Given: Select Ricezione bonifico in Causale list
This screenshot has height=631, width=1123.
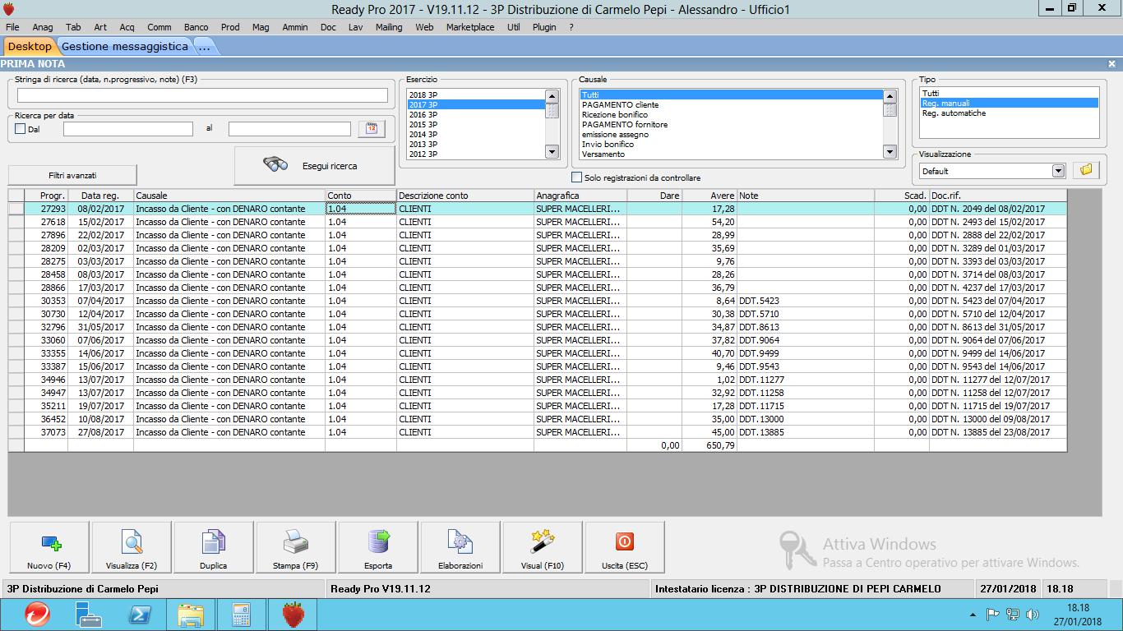Looking at the screenshot, I should coord(731,115).
